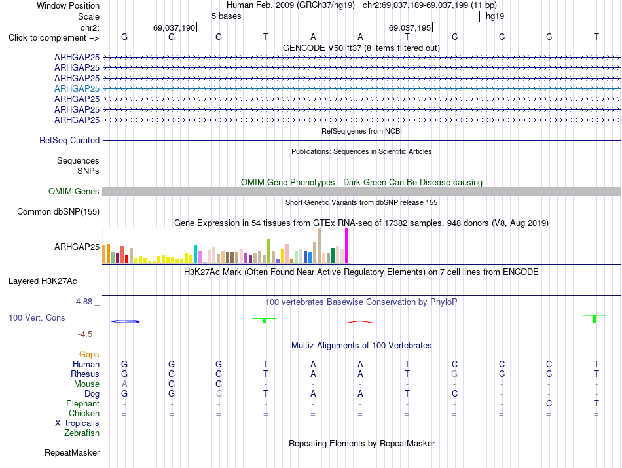The height and width of the screenshot is (468, 622).
Task: Click the red PhyloP conservation mark
Action: coord(360,321)
